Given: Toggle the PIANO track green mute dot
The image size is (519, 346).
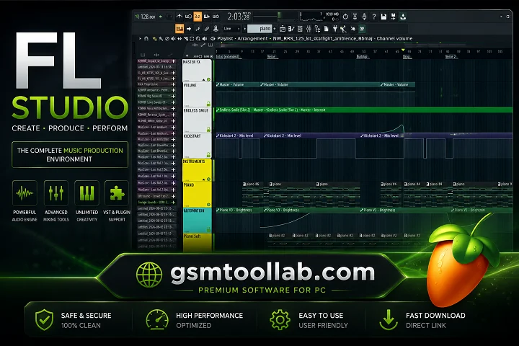Looking at the screenshot, I should tap(208, 205).
